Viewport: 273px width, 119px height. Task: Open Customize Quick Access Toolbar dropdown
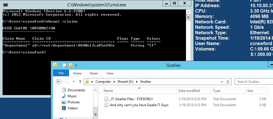click(76, 65)
